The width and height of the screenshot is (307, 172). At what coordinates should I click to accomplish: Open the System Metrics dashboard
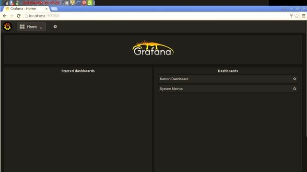click(228, 89)
